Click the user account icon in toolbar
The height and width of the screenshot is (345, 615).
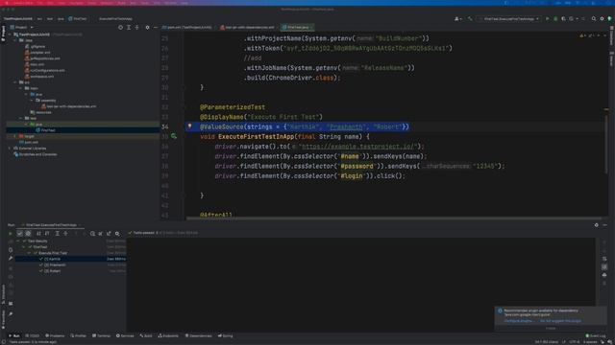[x=457, y=19]
